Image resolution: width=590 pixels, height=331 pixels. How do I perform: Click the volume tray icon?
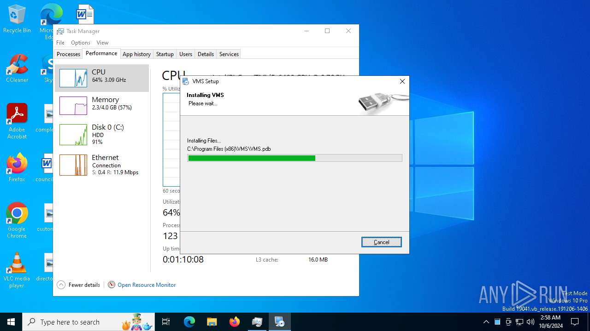531,322
